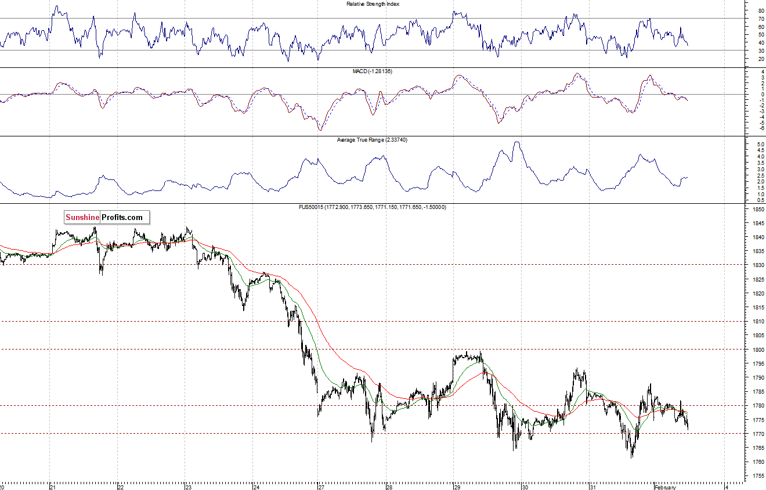Click the 1770 price axis label

[x=758, y=434]
